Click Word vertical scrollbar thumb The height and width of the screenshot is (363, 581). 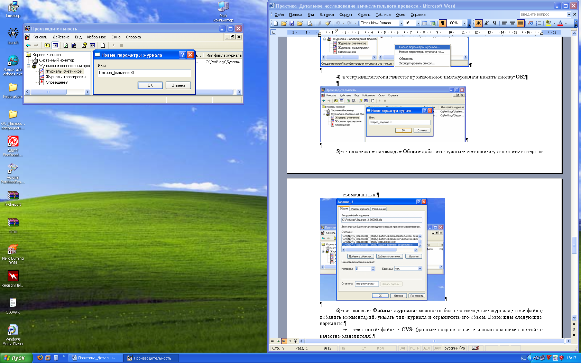pos(574,245)
